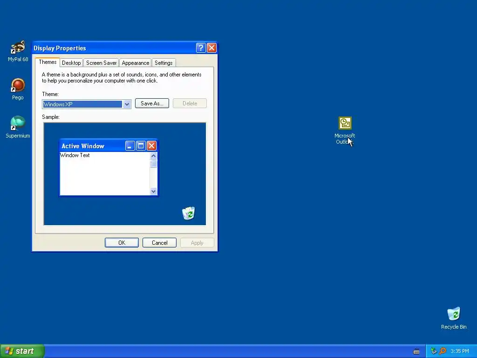This screenshot has width=477, height=358.
Task: Click Cancel in Display Properties
Action: pos(159,242)
